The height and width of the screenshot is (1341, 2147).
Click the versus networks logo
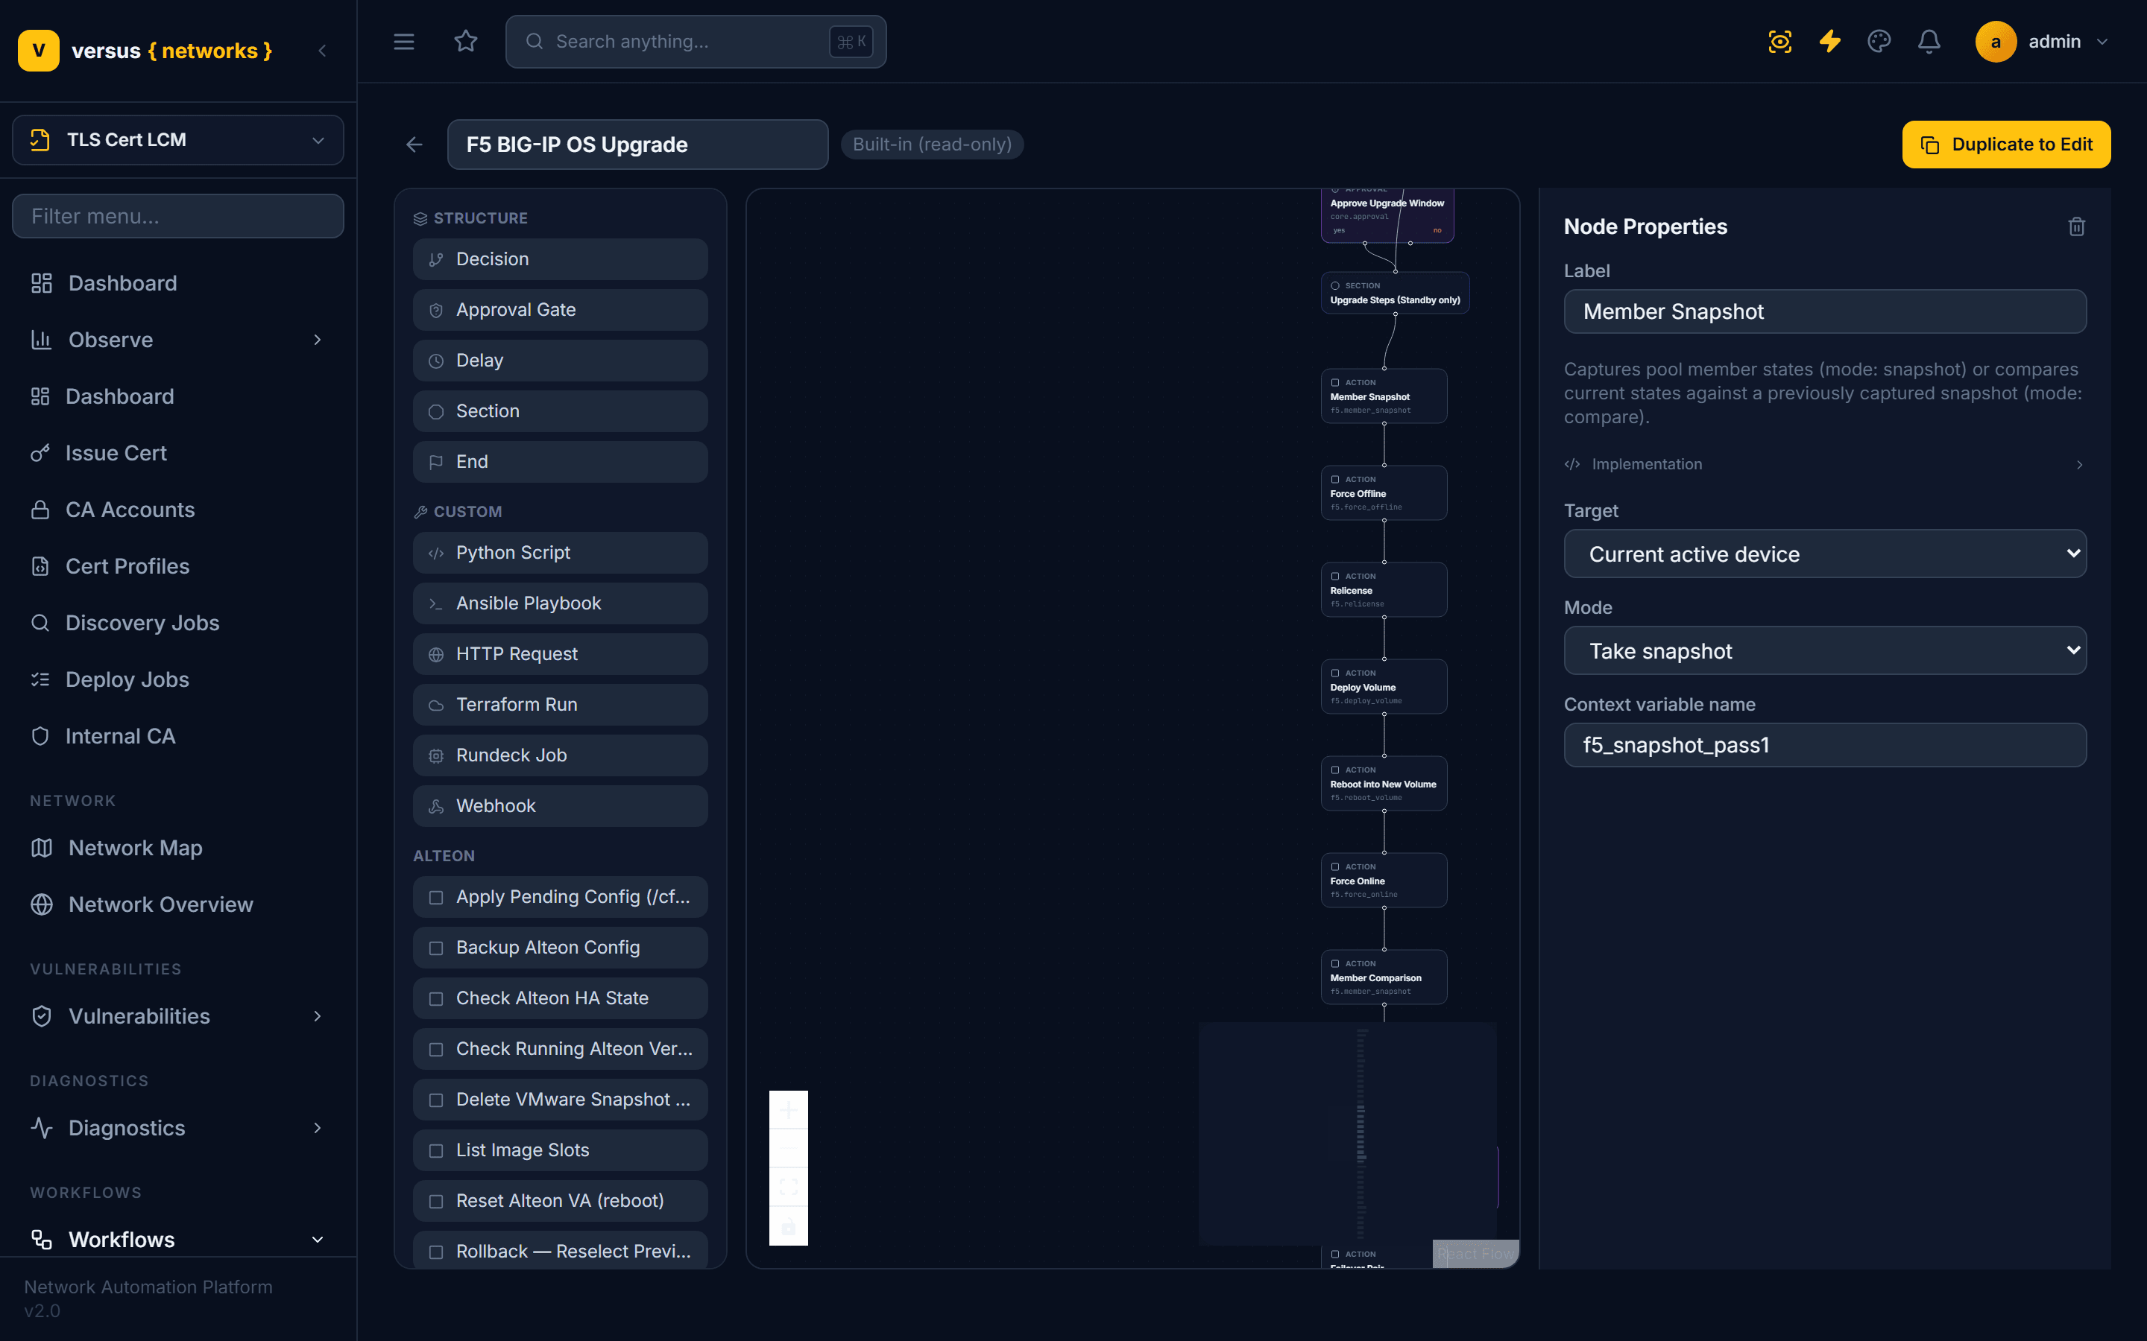pyautogui.click(x=145, y=51)
